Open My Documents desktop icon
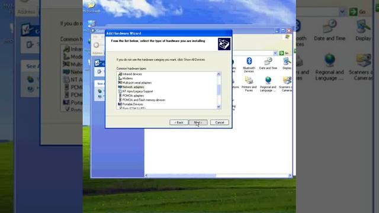The width and height of the screenshot is (379, 213). coord(91,7)
